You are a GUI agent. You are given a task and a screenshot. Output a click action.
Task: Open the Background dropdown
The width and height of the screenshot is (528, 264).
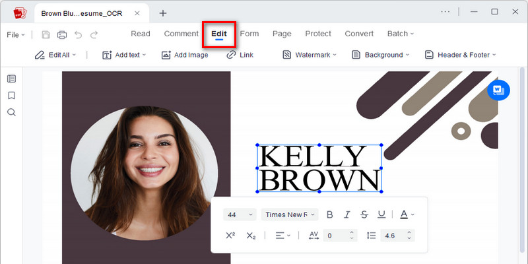380,55
